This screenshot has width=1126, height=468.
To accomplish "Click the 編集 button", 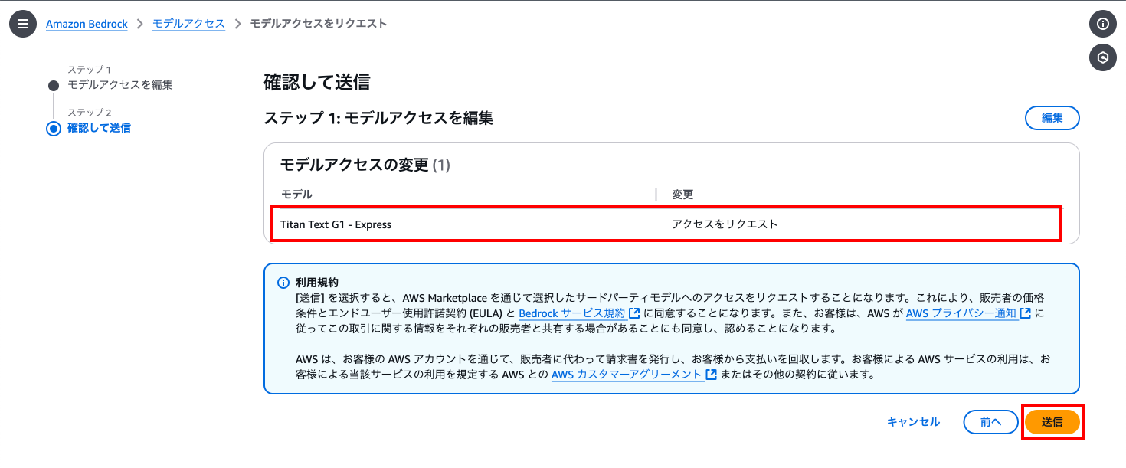I will click(x=1052, y=118).
